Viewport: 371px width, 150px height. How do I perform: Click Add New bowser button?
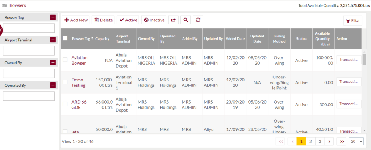(76, 20)
